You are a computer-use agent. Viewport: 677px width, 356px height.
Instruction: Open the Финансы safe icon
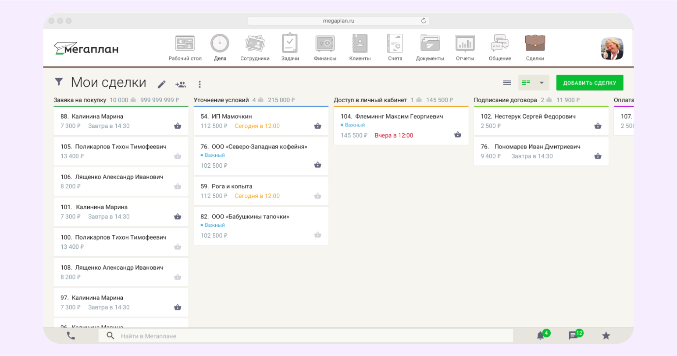click(325, 44)
